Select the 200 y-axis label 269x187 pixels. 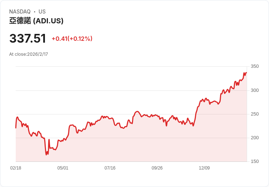coord(254,138)
